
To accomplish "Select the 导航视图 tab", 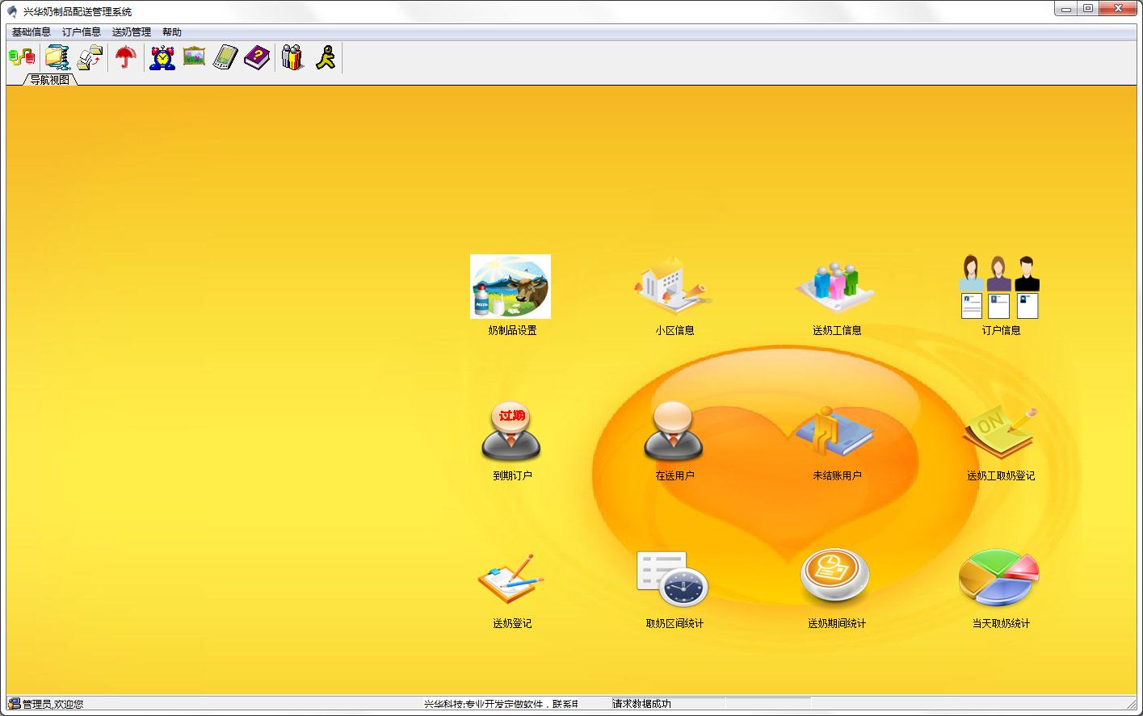I will click(50, 80).
